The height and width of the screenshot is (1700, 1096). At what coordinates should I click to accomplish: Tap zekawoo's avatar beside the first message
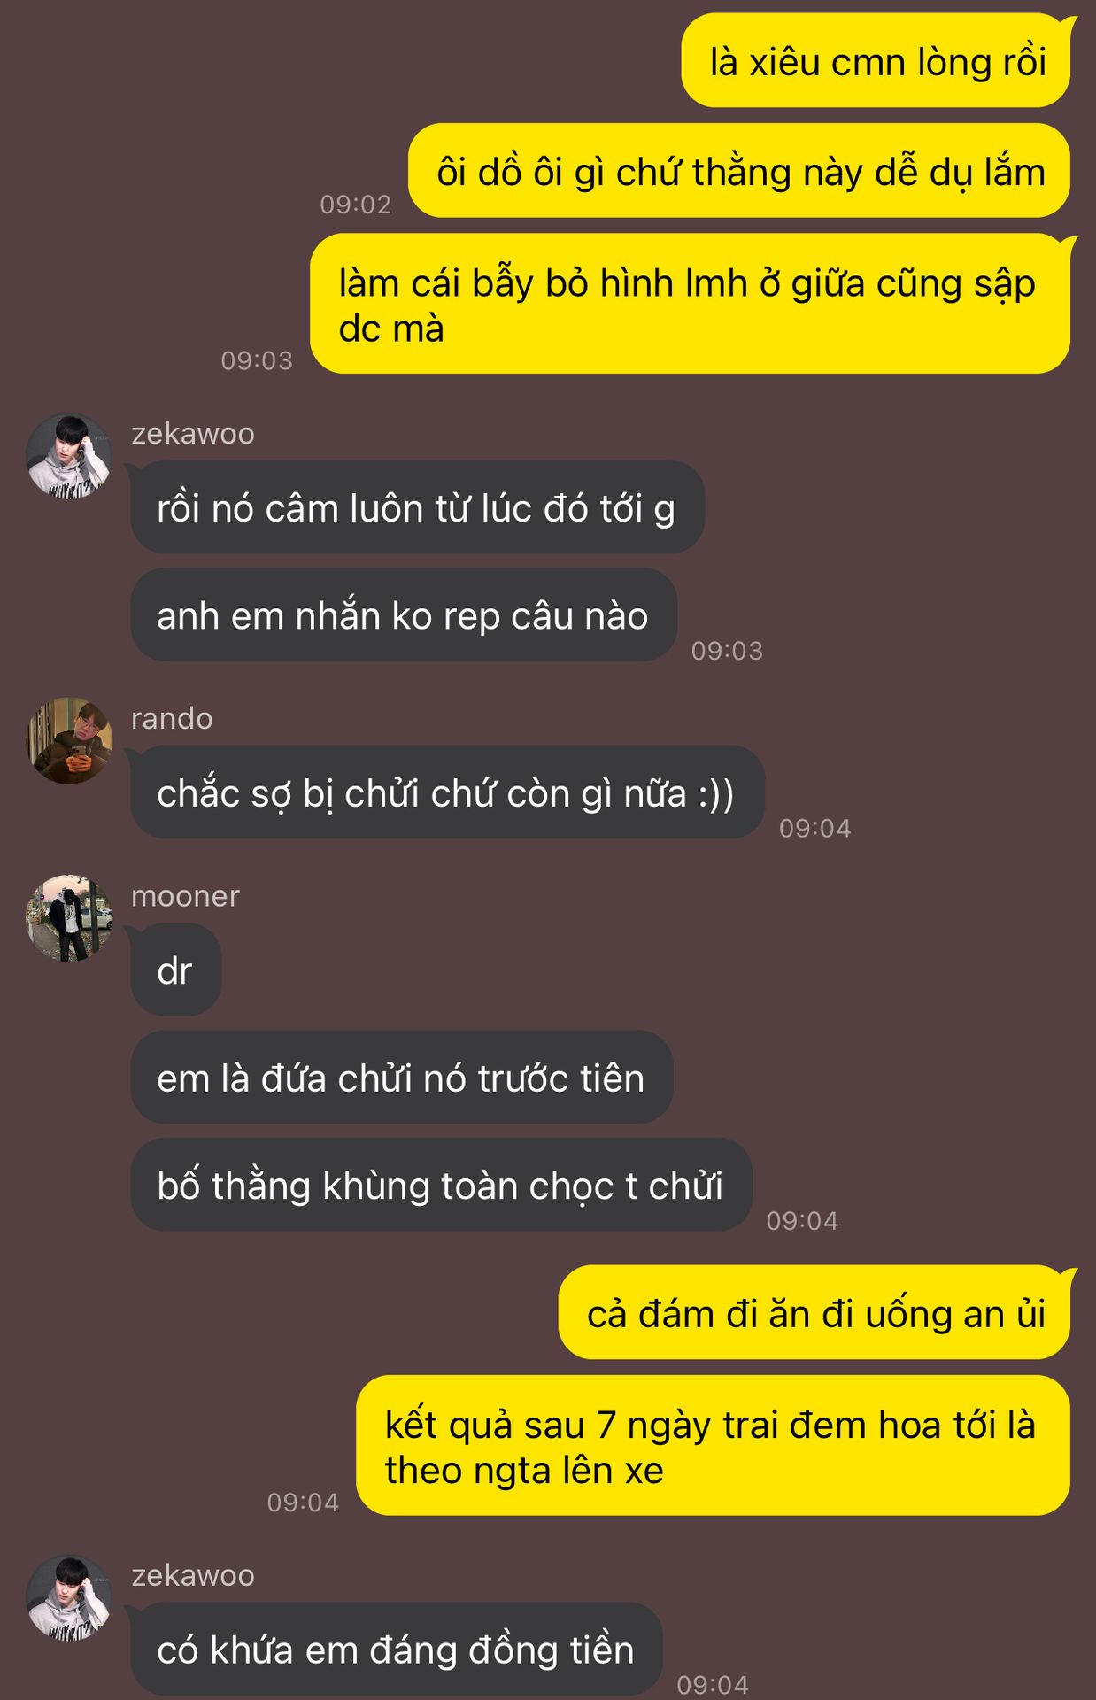click(69, 456)
